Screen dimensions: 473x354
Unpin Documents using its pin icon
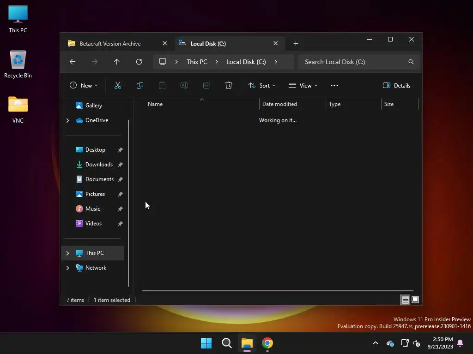[x=121, y=179]
